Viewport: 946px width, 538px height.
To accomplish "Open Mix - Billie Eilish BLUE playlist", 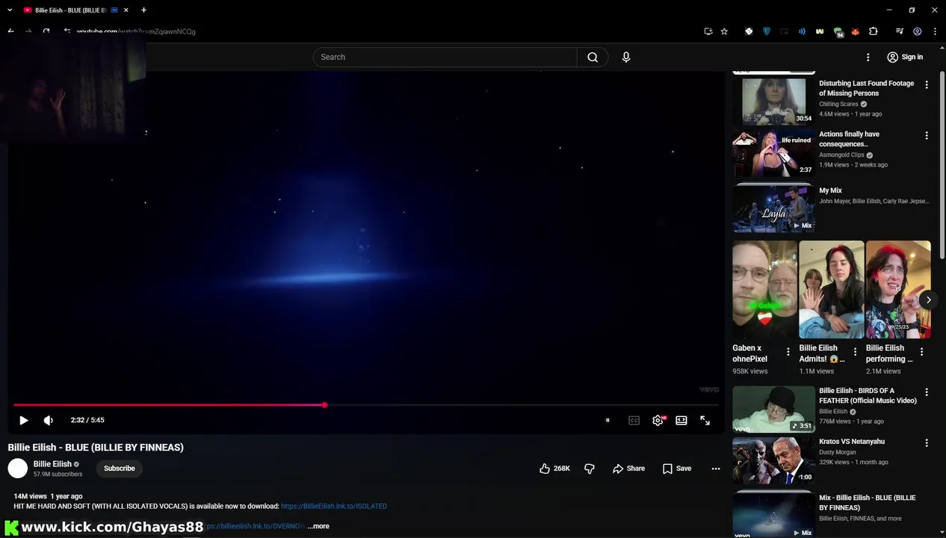I will [773, 515].
